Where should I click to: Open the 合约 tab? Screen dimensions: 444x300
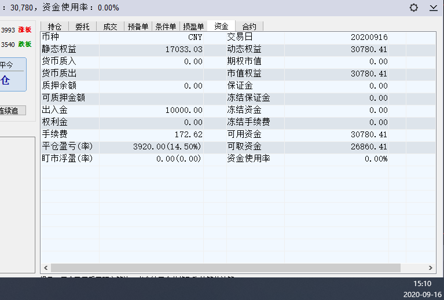click(249, 27)
